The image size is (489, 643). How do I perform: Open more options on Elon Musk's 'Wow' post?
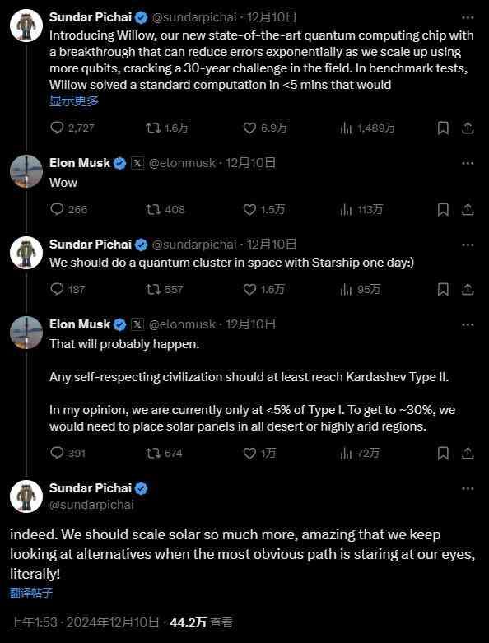pyautogui.click(x=468, y=163)
